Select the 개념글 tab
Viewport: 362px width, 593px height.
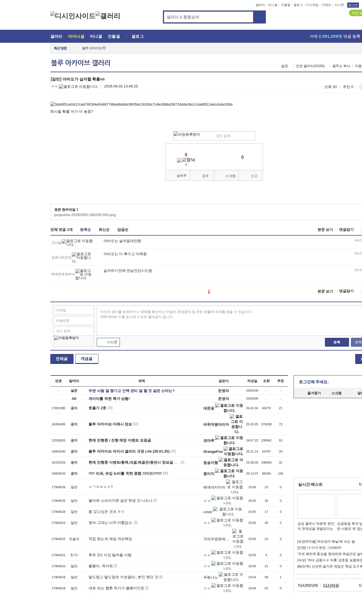click(x=87, y=359)
